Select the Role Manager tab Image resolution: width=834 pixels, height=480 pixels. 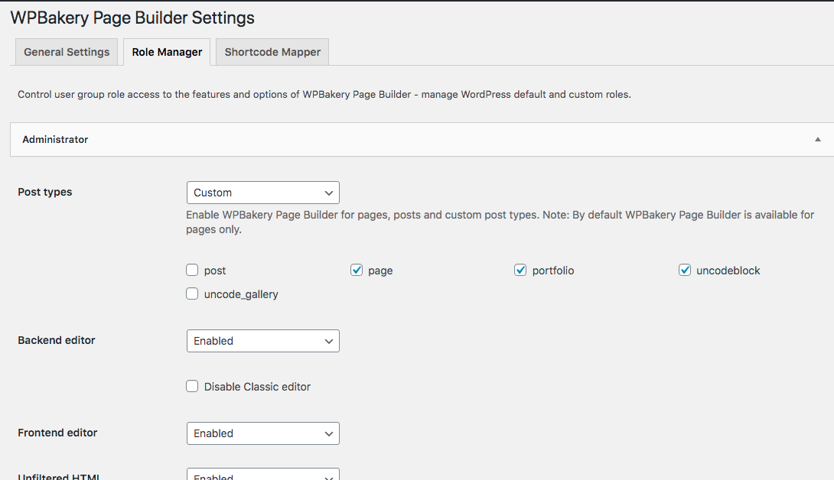coord(167,52)
